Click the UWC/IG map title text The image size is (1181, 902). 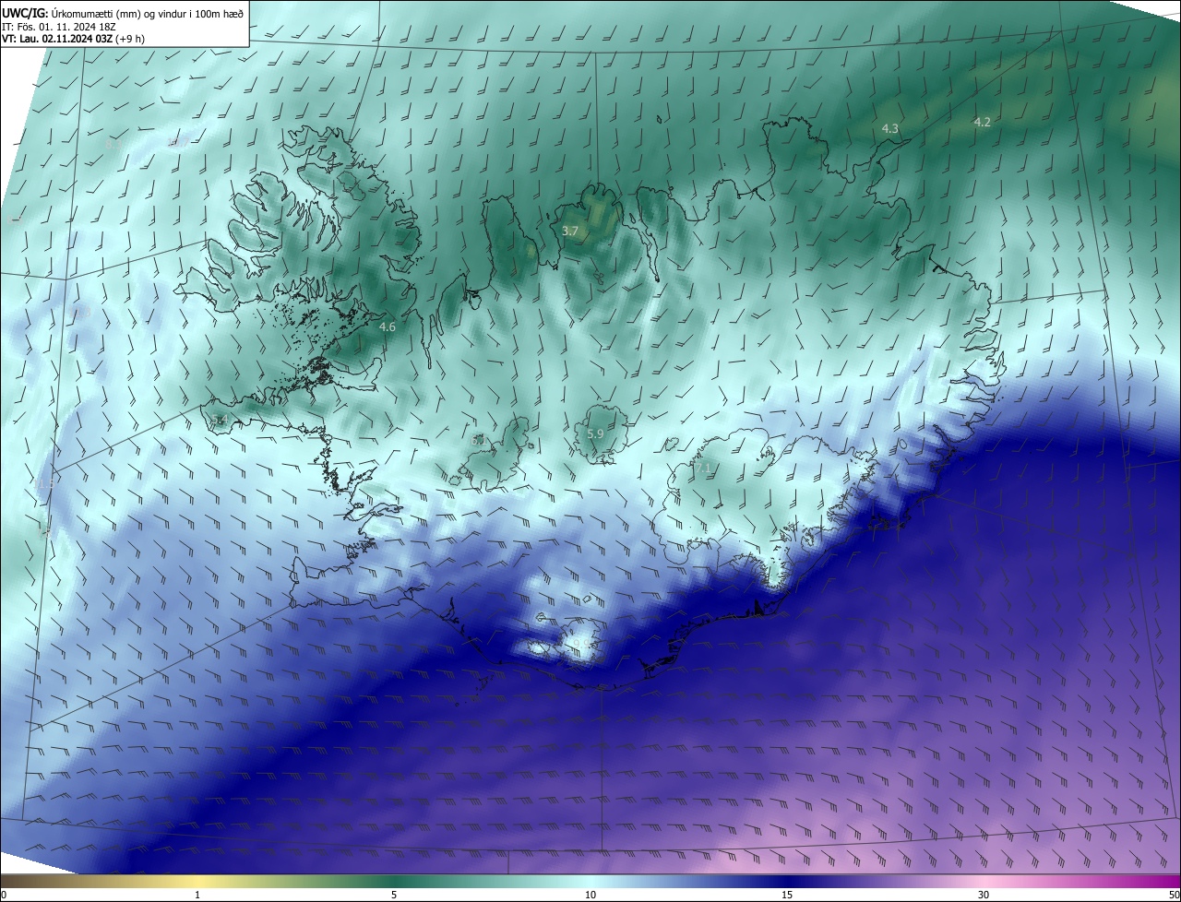point(123,12)
